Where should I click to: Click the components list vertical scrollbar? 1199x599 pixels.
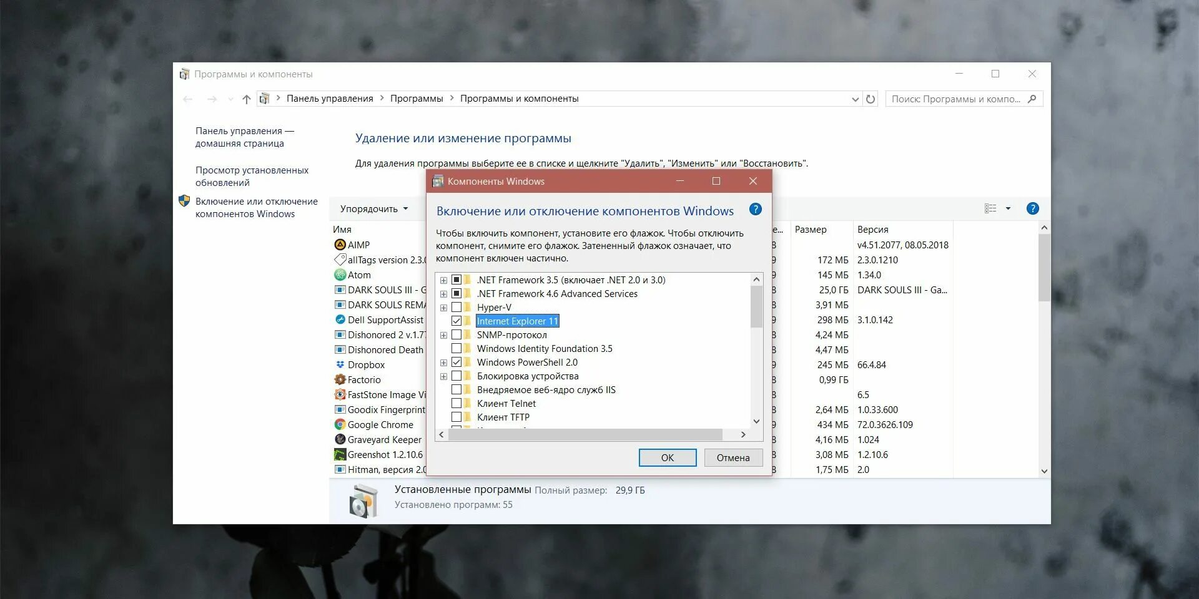pyautogui.click(x=756, y=306)
